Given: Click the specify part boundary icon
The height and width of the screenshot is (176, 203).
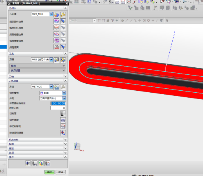Looking at the screenshot, I should pos(57,21).
